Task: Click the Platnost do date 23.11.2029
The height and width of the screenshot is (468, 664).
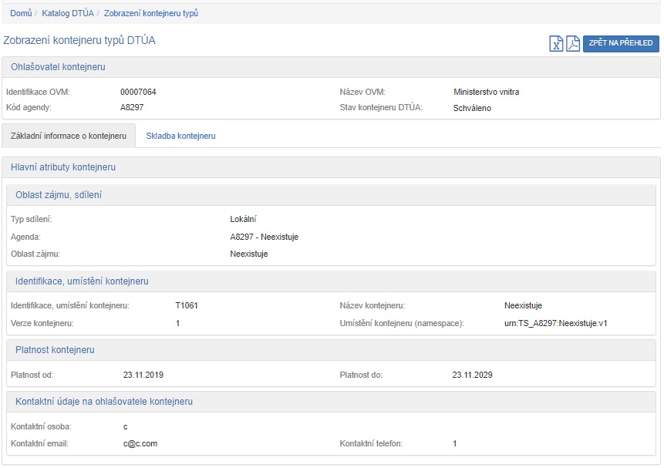Action: (472, 375)
